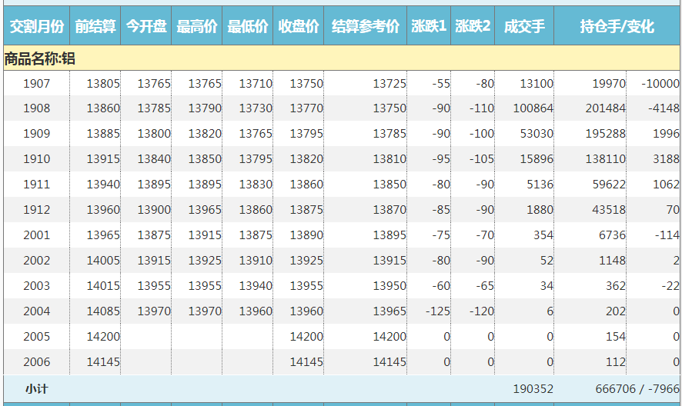682x406 pixels.
Task: Click the 今开盘 column header
Action: click(146, 27)
